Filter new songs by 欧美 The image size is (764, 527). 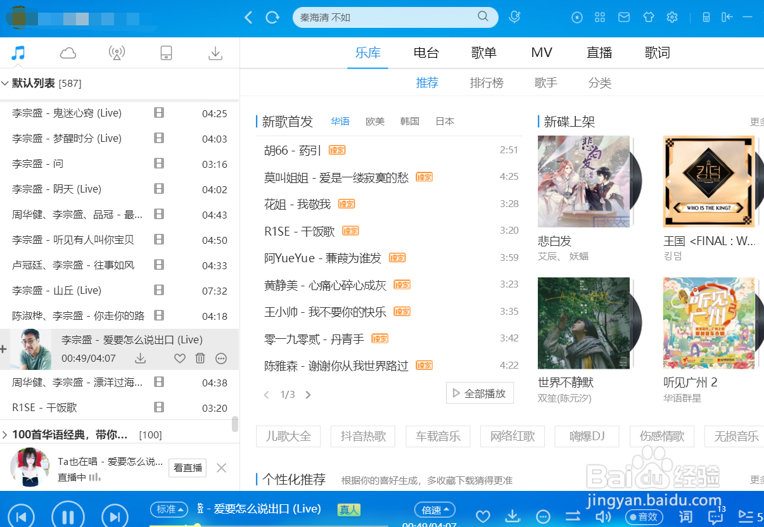375,122
